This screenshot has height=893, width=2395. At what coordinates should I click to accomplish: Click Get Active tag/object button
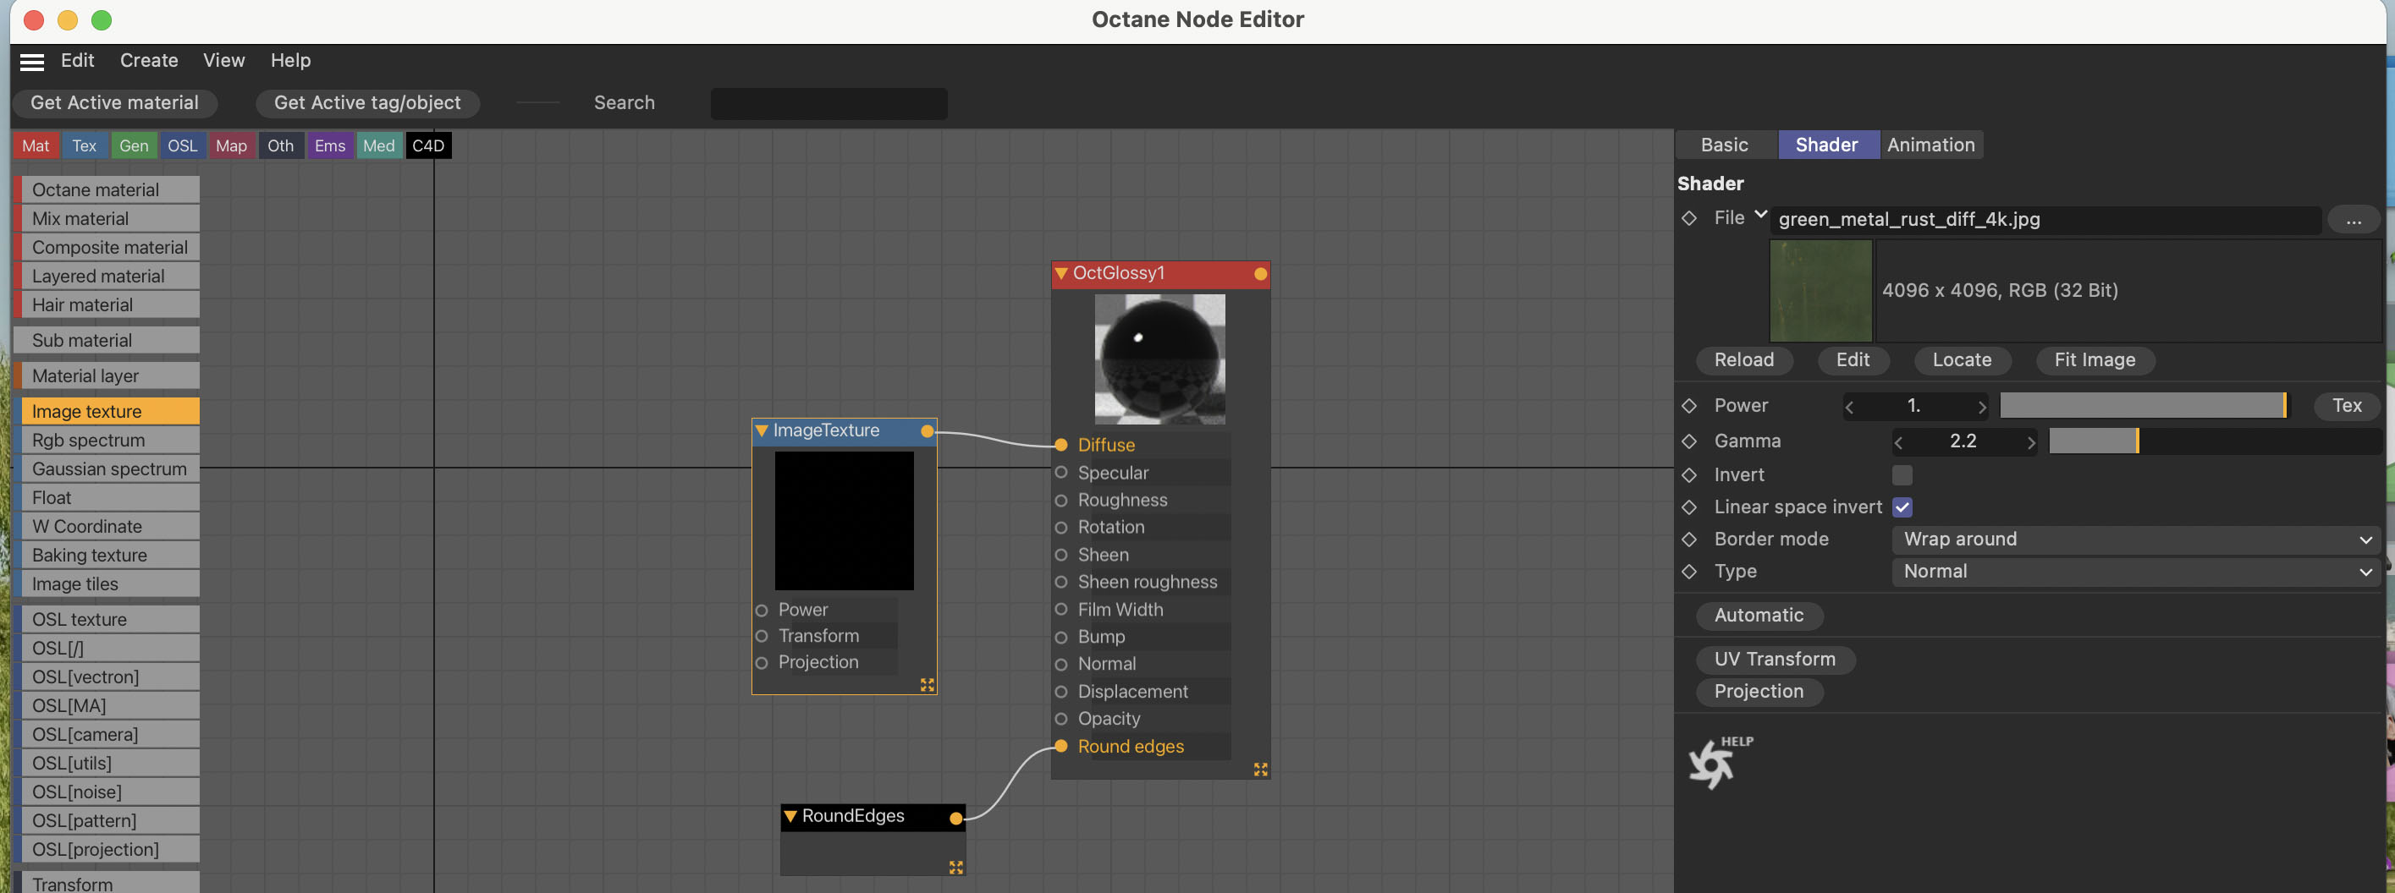(367, 103)
